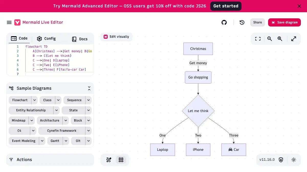Click the Share button
307x172 pixels.
pyautogui.click(x=258, y=22)
